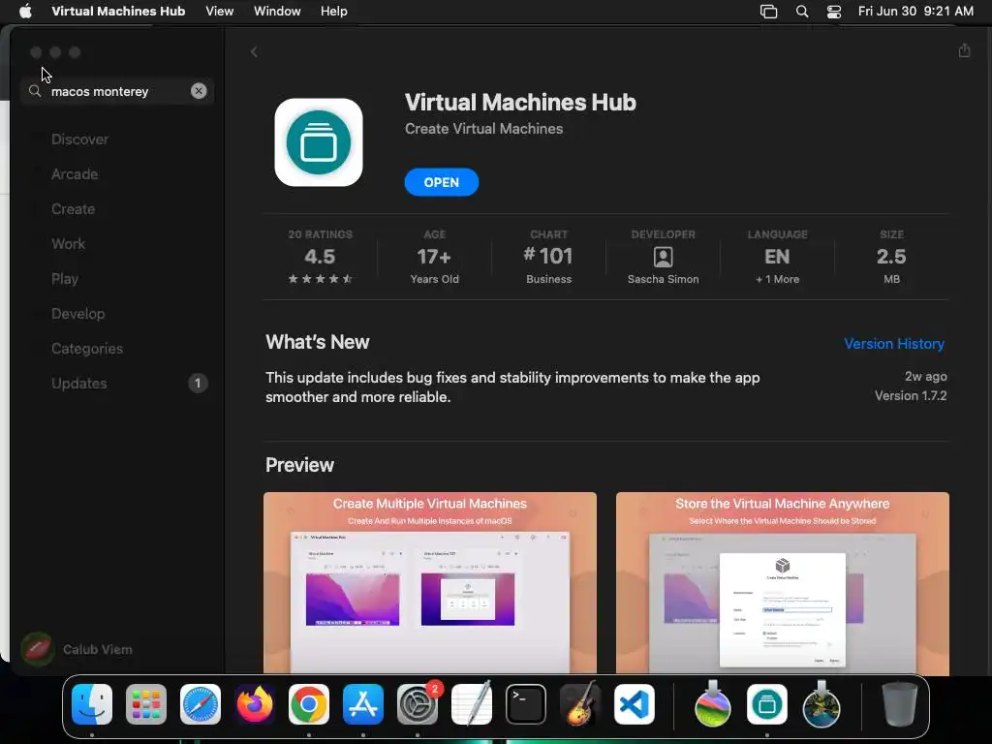
Task: Launch Visual Studio Code from the Dock
Action: [635, 704]
